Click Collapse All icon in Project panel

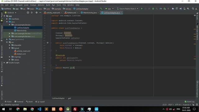pos(32,12)
